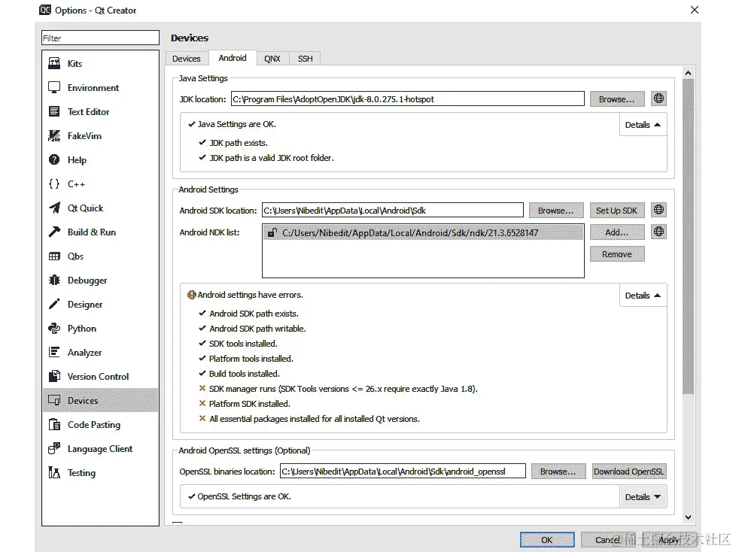Screen dimensions: 736x552
Task: Cancel the Options dialog
Action: coord(608,540)
